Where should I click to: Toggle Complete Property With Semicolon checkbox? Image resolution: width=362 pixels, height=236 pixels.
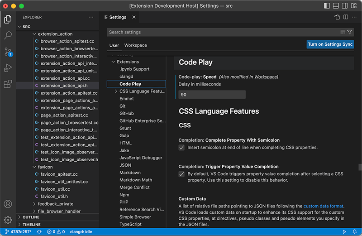[181, 148]
